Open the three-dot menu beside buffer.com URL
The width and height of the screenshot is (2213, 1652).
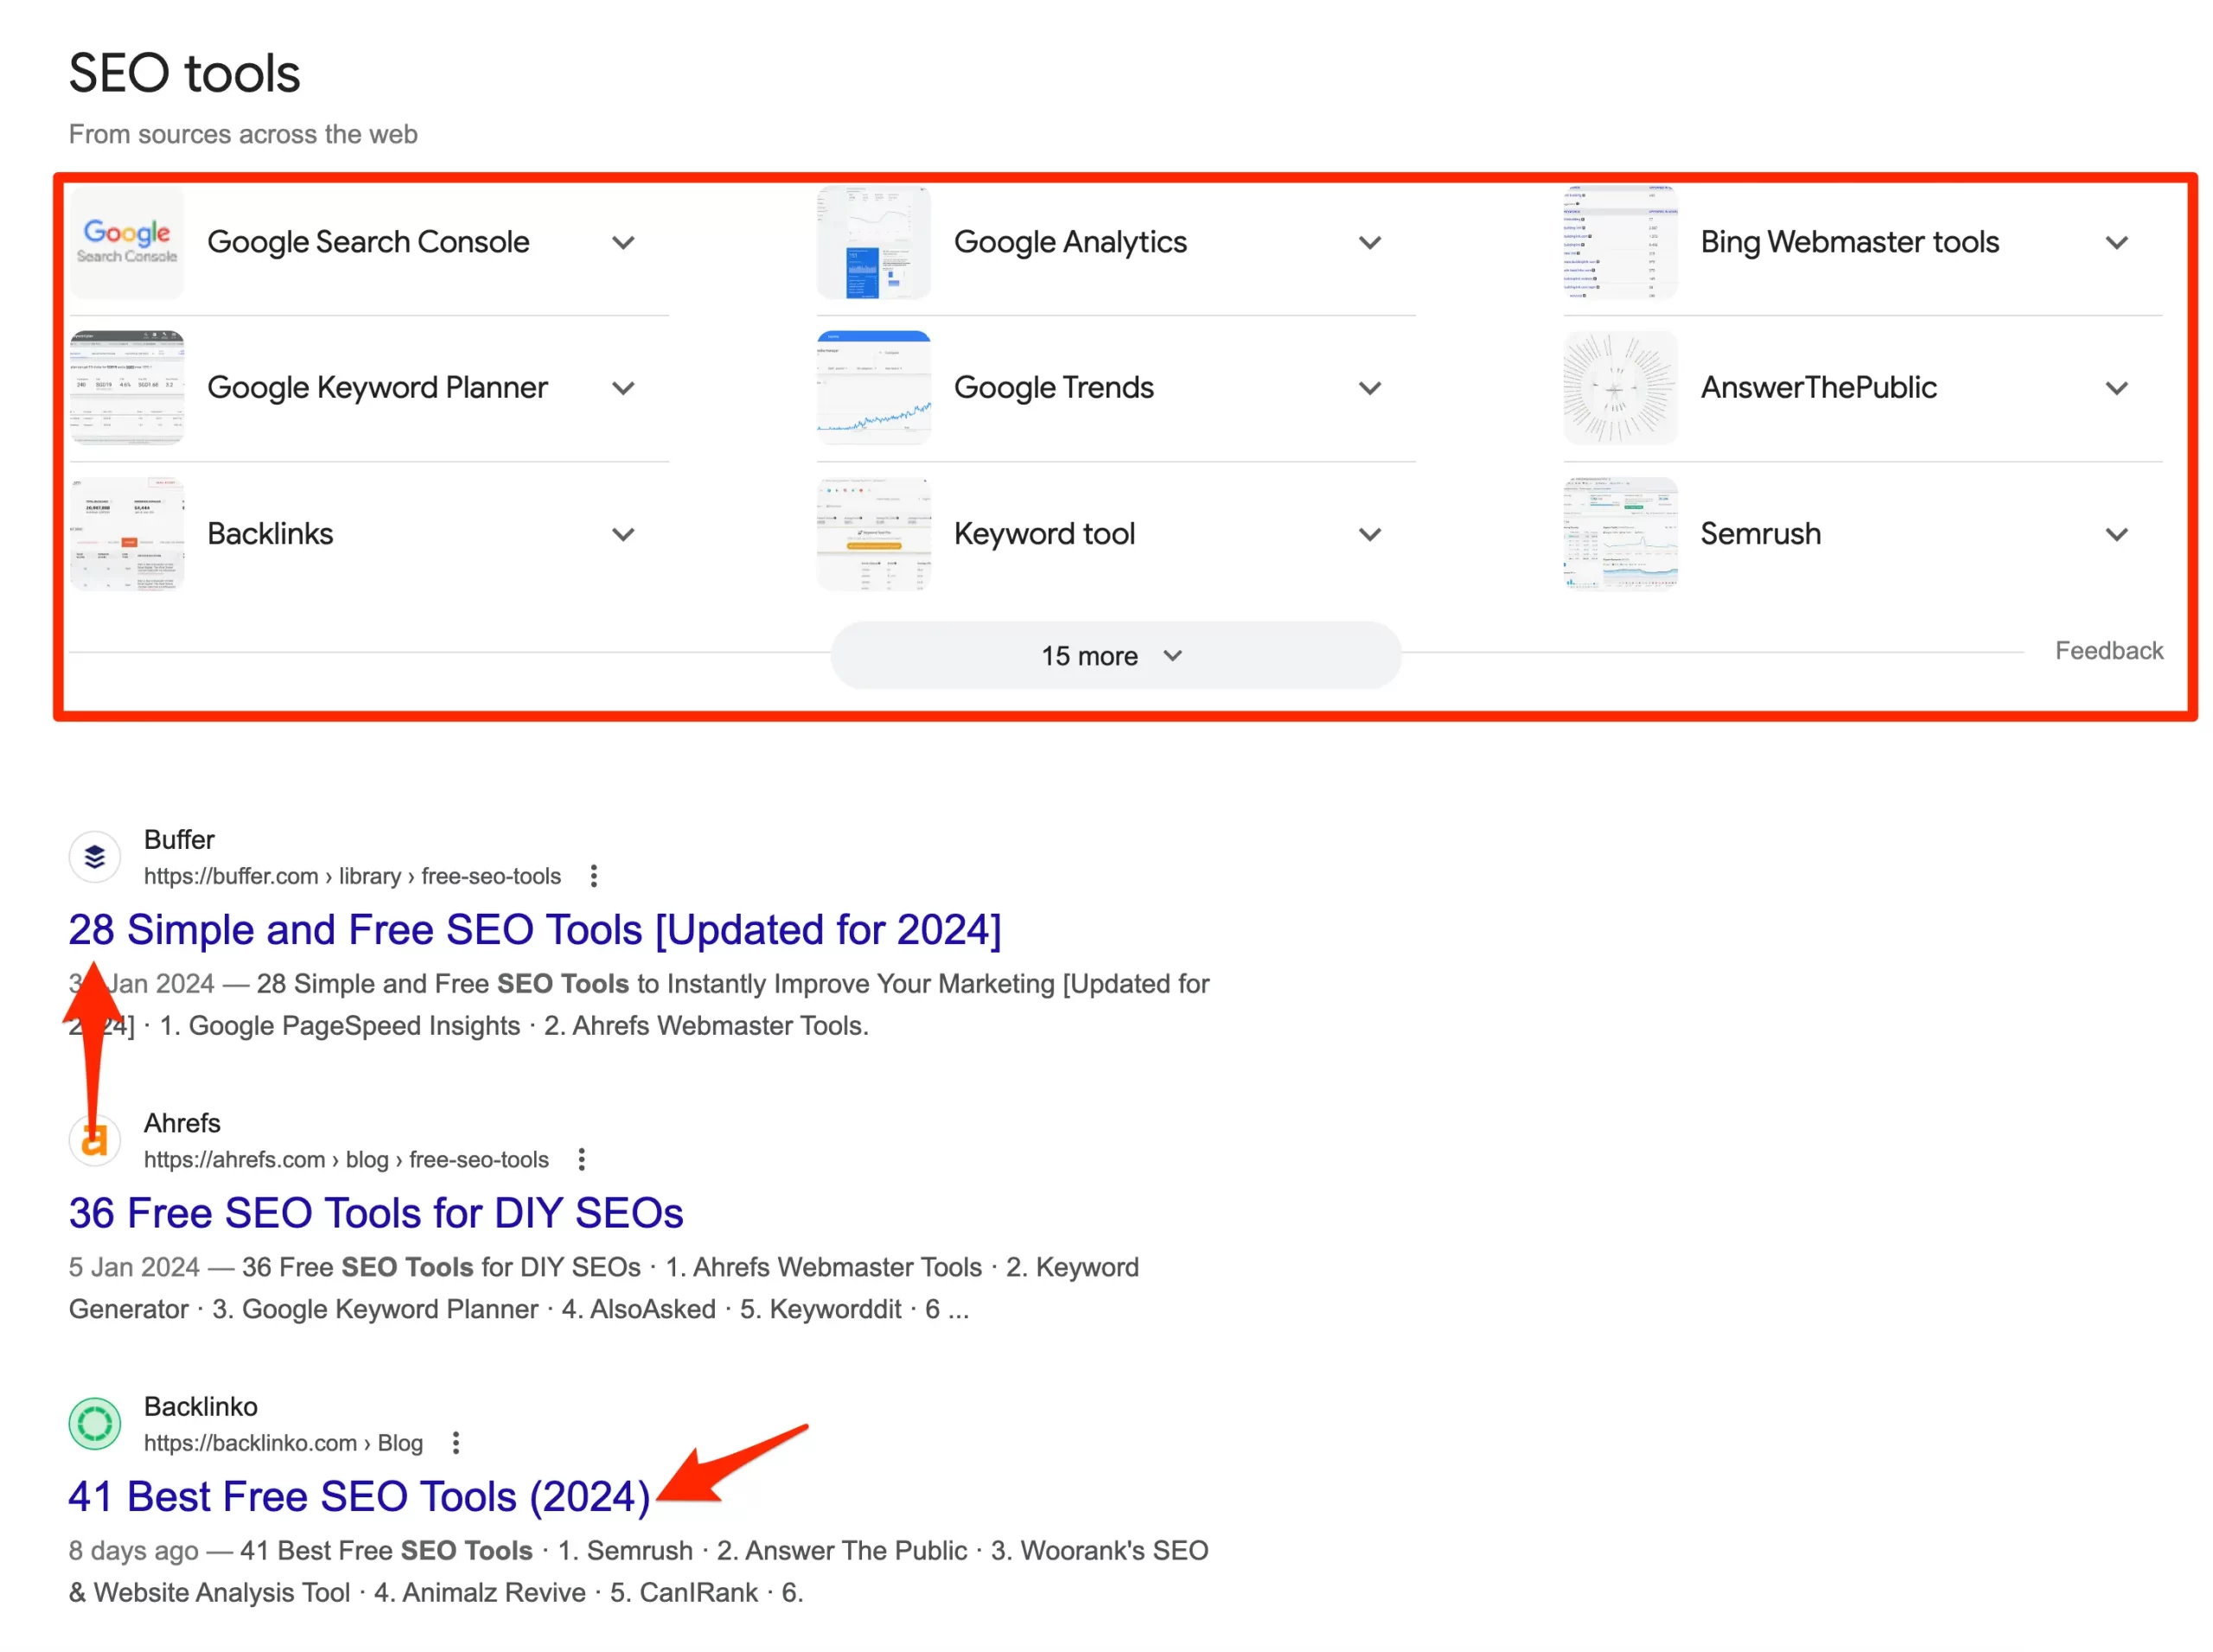[x=593, y=875]
